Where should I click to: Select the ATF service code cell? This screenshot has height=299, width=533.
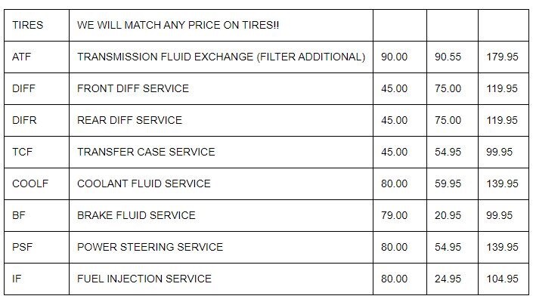(x=37, y=57)
